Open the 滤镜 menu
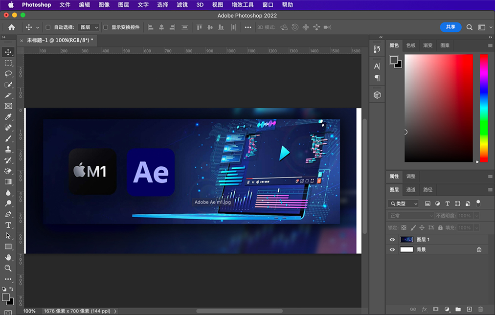495x315 pixels. [181, 4]
